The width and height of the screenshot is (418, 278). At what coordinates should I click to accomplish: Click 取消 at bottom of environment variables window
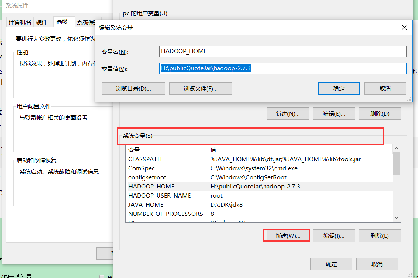(x=377, y=264)
